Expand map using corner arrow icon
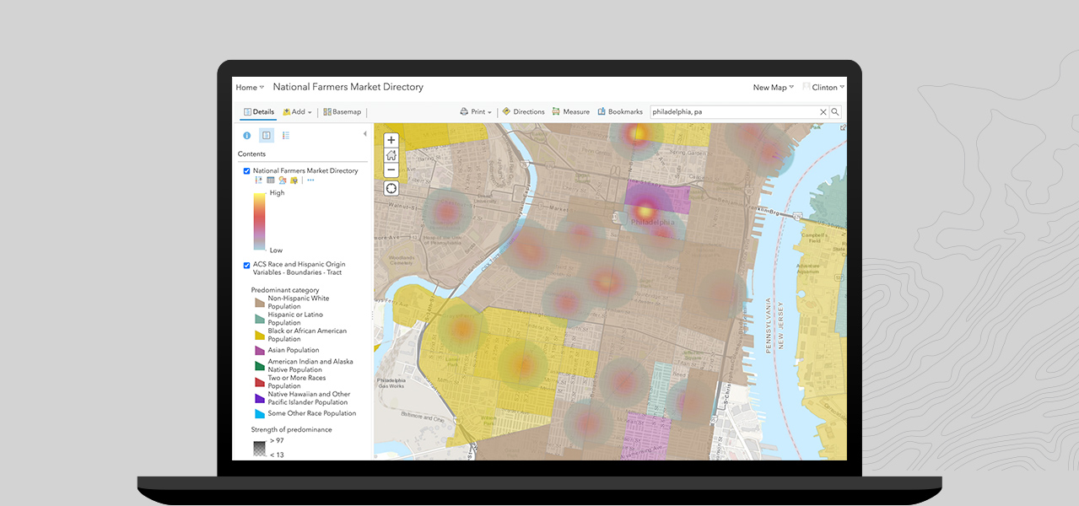The image size is (1079, 506). 842,127
